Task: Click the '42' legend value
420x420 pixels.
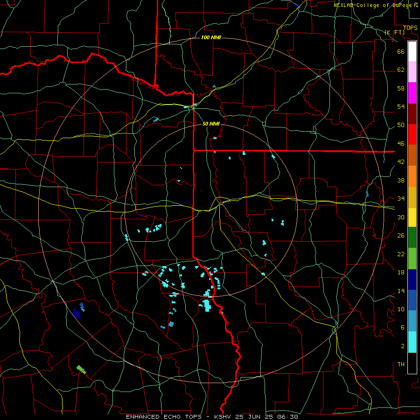Action: 401,162
